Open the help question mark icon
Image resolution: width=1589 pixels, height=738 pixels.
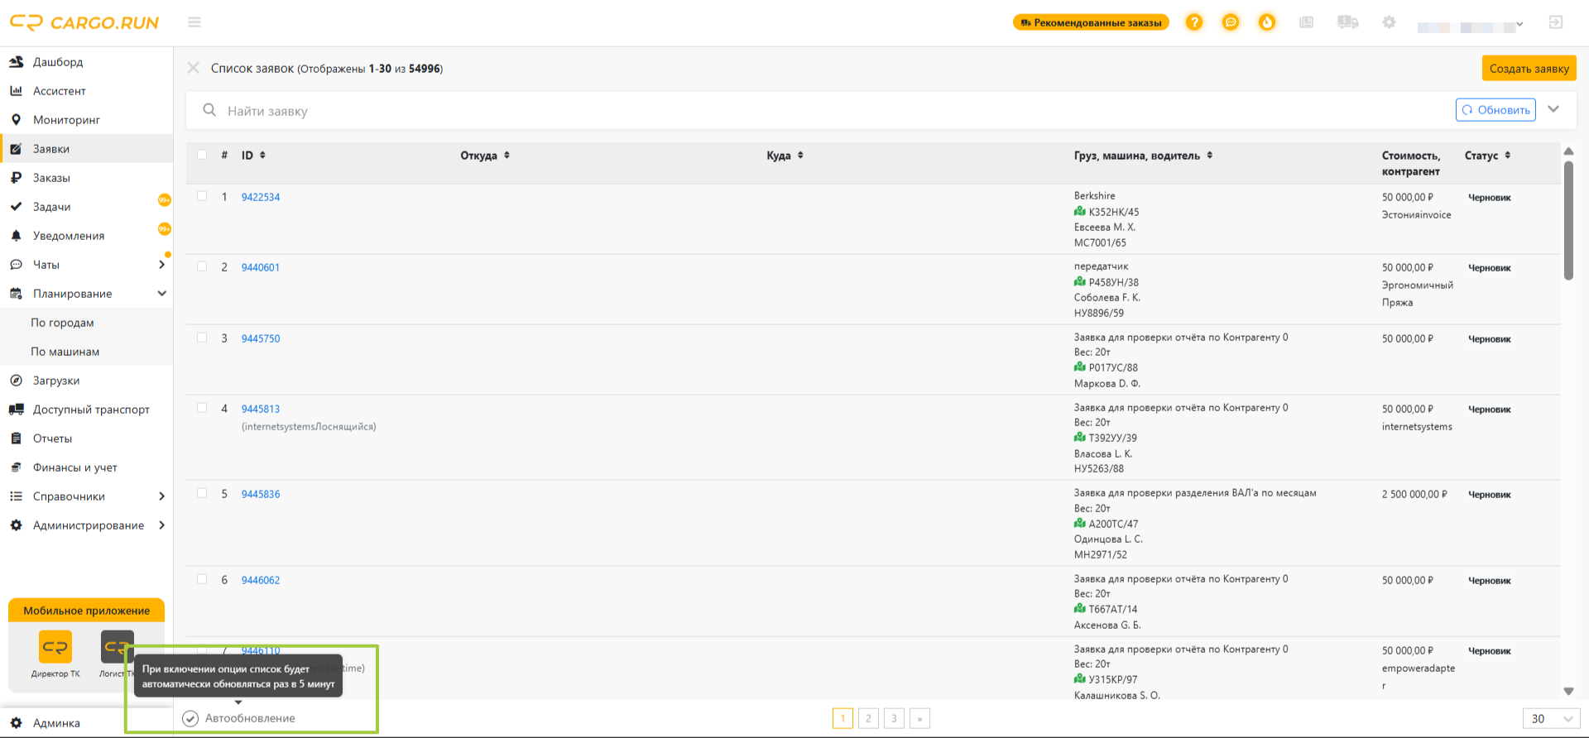click(1193, 22)
